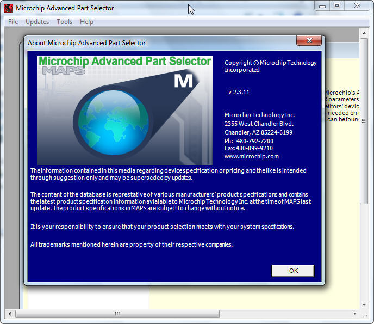Viewport: 374px width, 324px height.
Task: Click the trademarks notice sentence
Action: [132, 244]
